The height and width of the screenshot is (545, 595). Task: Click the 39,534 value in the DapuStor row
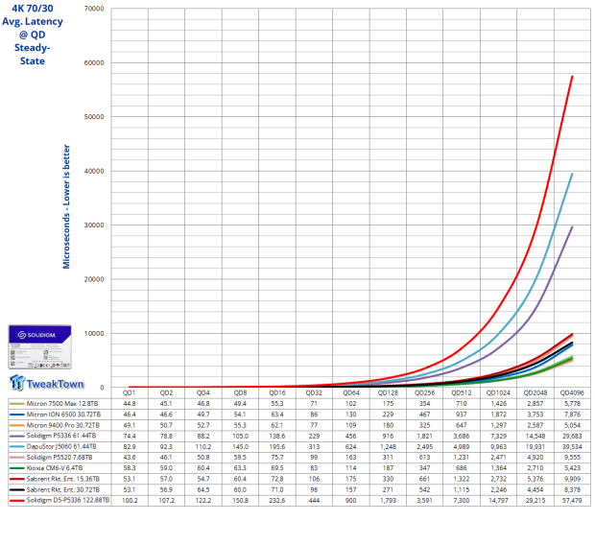(x=572, y=446)
